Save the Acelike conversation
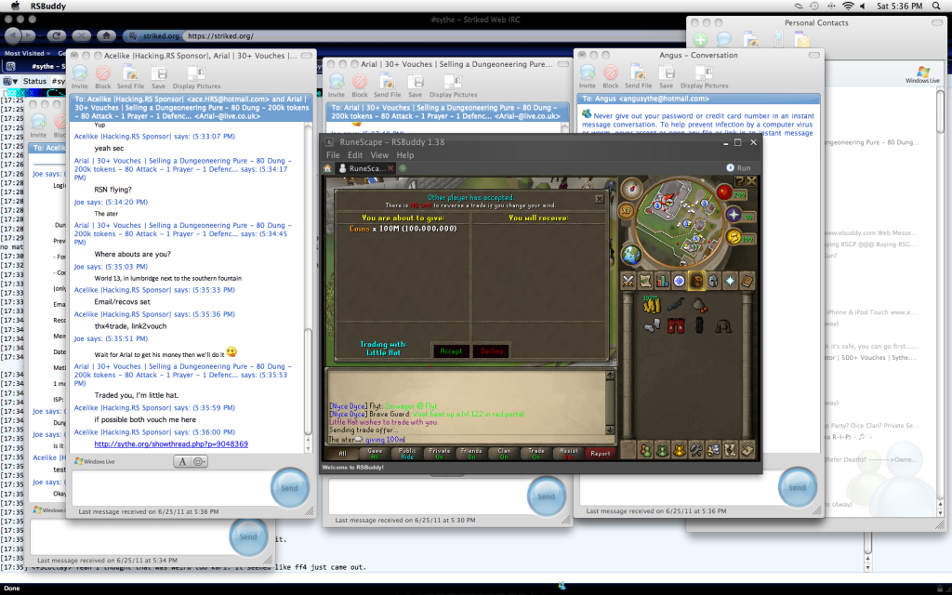Viewport: 952px width, 595px height. click(158, 77)
